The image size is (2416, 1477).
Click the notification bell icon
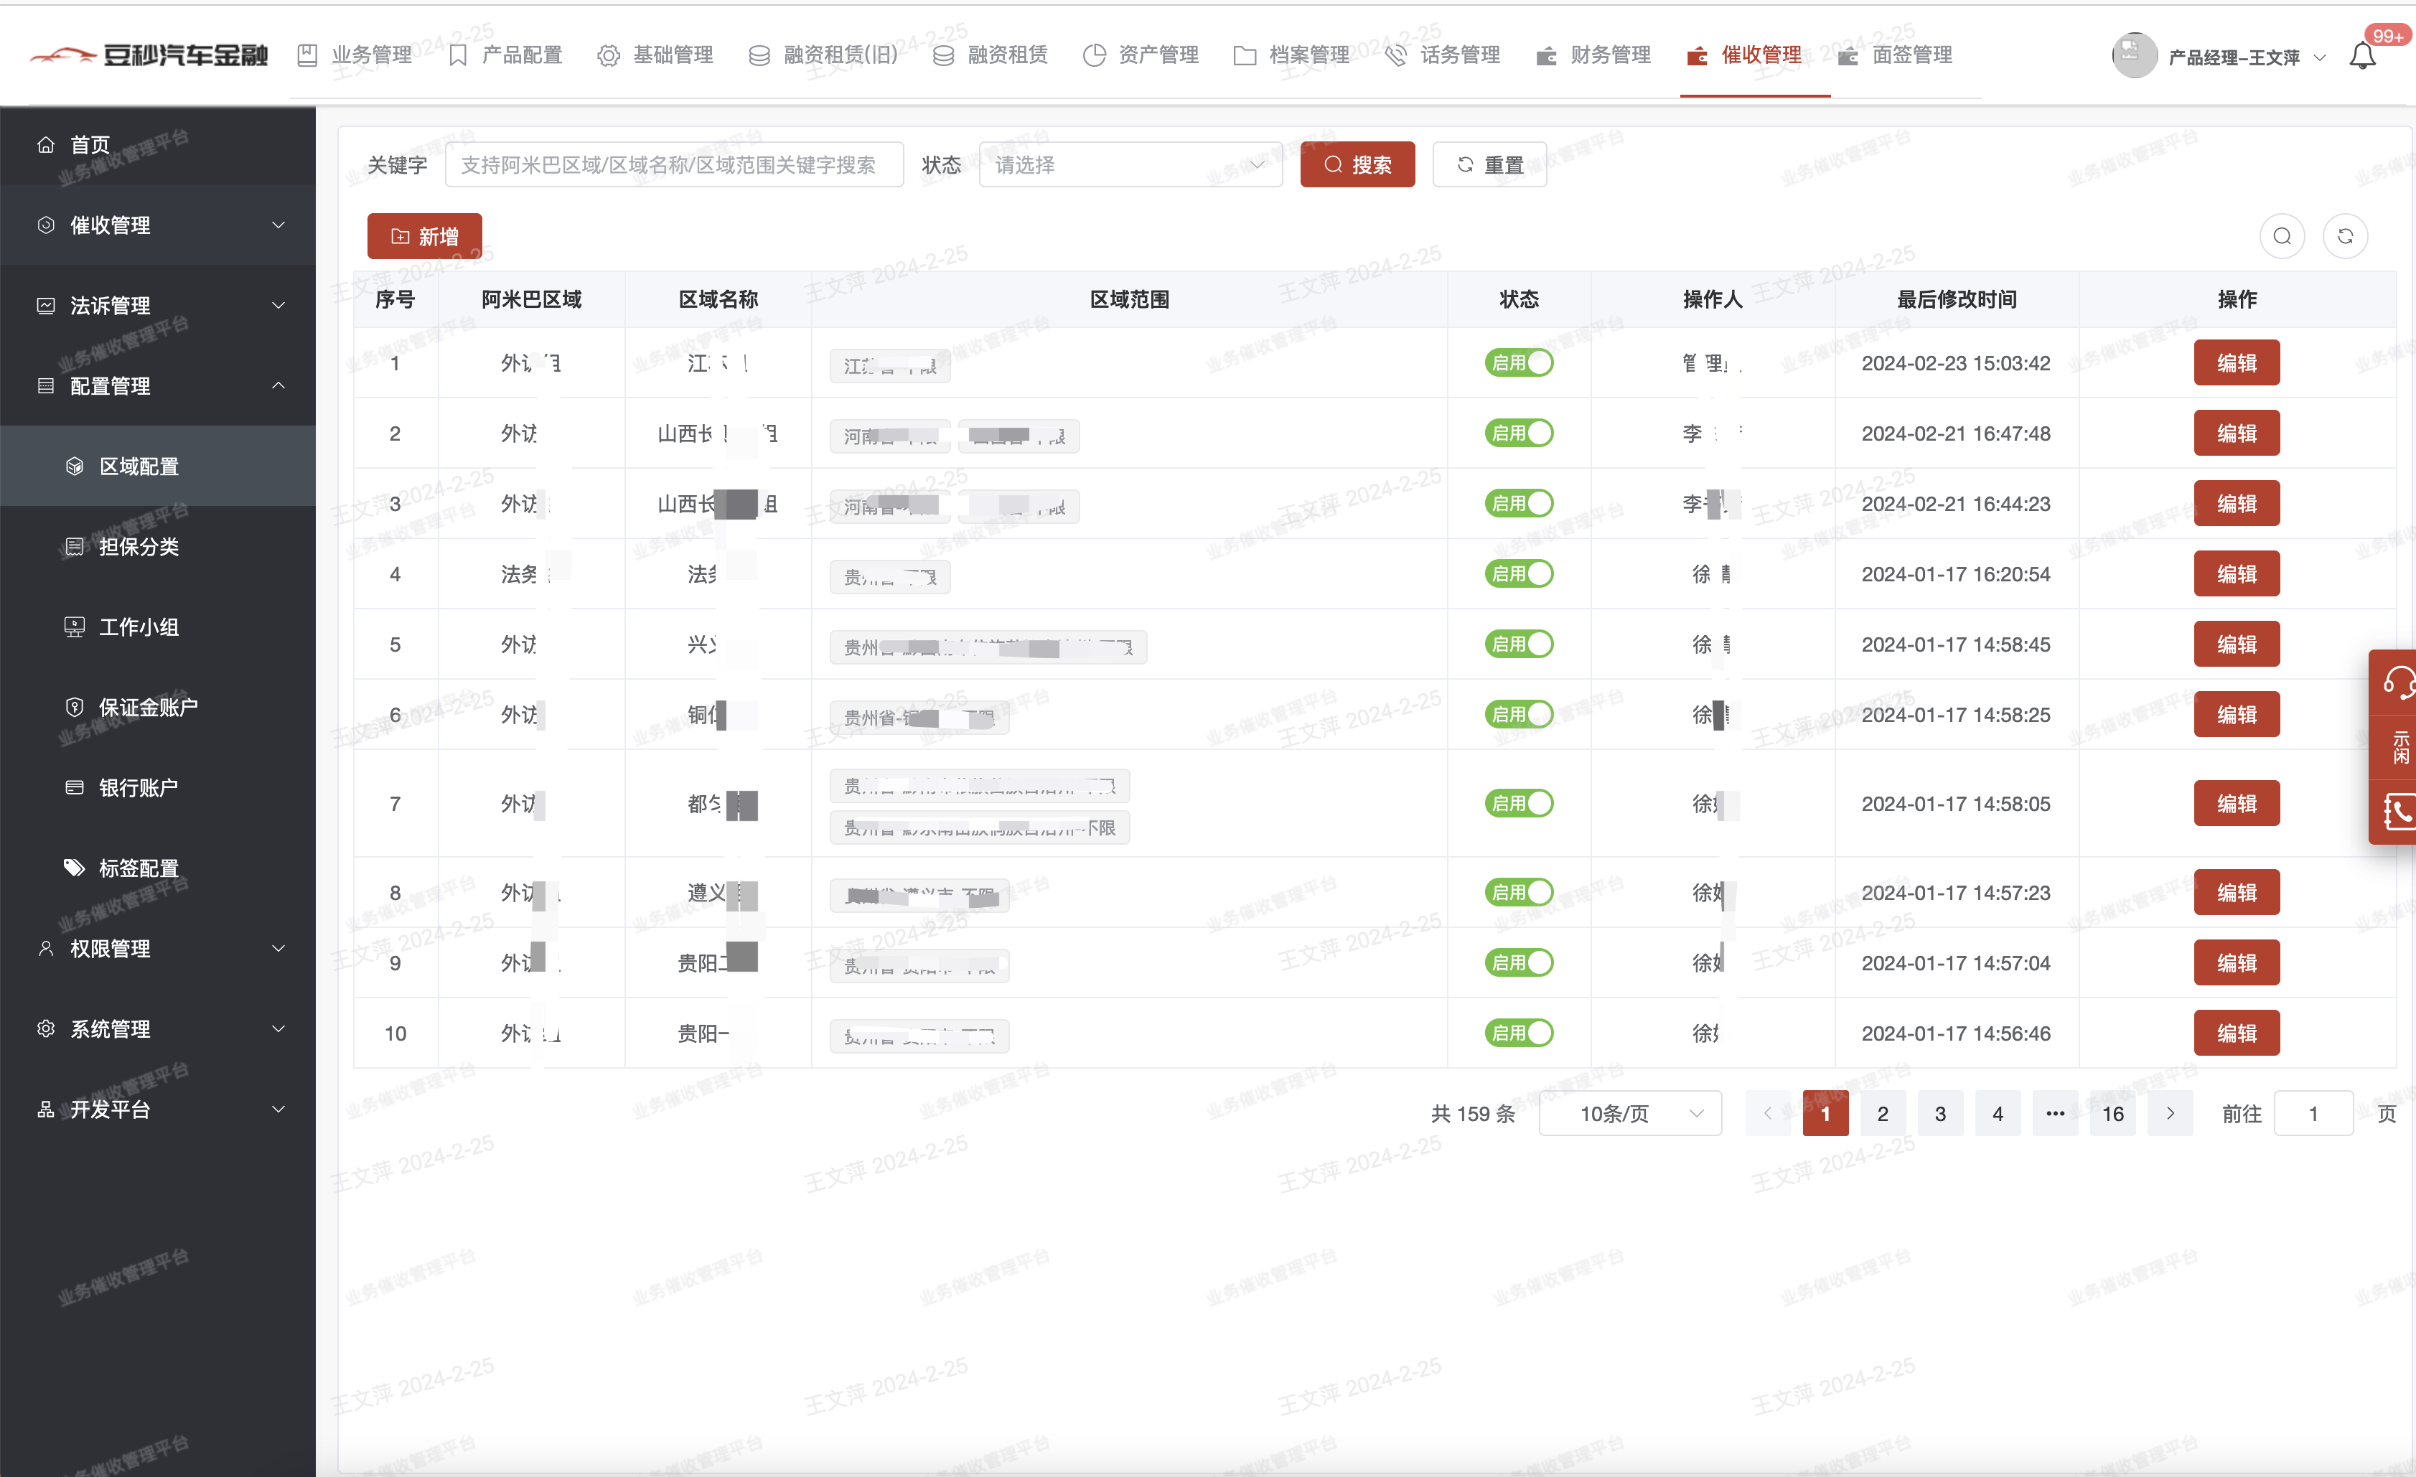click(x=2363, y=56)
